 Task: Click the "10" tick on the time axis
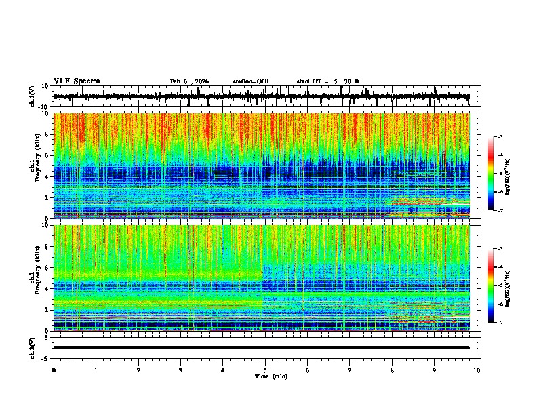[x=477, y=370]
